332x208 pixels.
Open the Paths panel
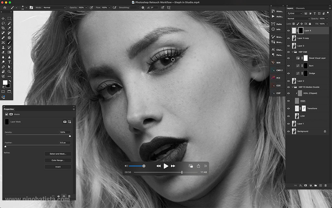click(x=278, y=23)
